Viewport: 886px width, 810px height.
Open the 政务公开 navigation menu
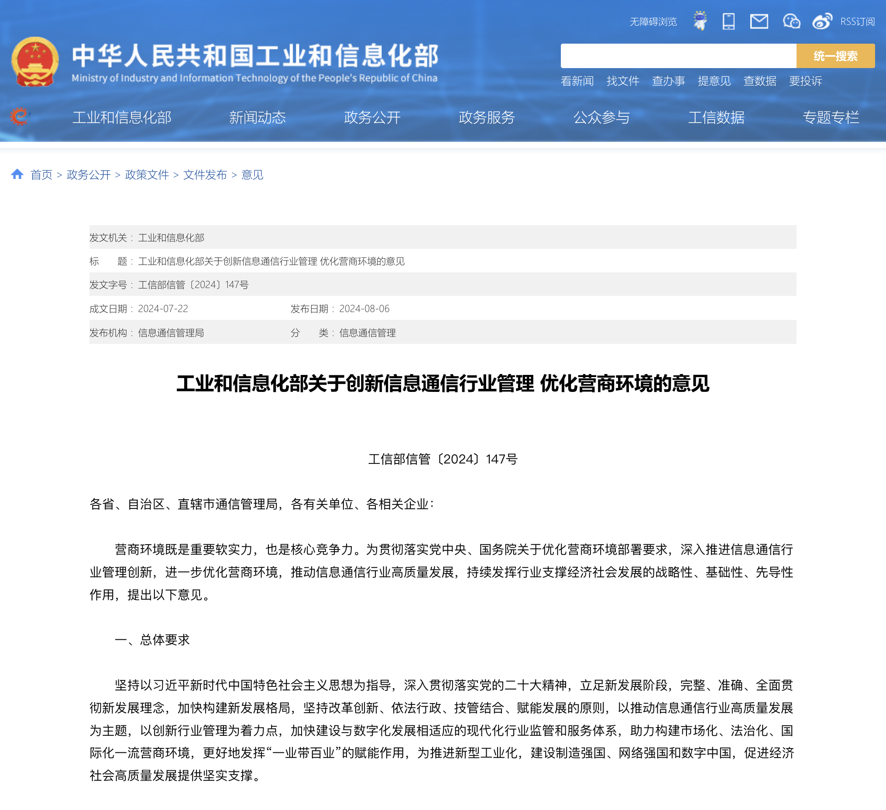[372, 117]
